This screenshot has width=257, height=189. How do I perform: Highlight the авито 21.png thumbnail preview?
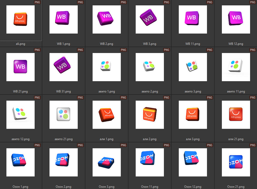(x=64, y=115)
